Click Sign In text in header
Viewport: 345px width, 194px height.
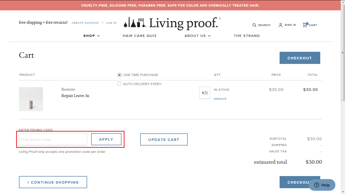290,25
